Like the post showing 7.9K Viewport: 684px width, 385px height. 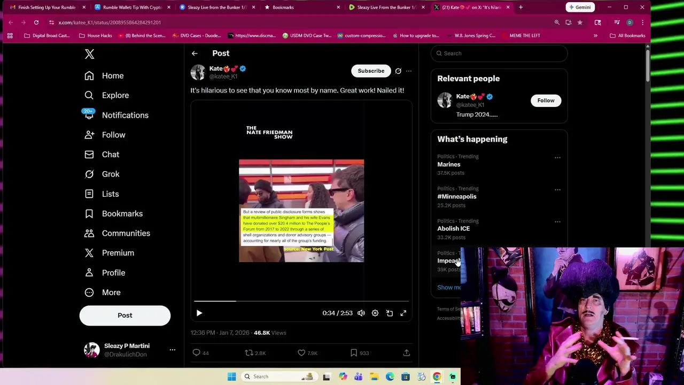307,353
